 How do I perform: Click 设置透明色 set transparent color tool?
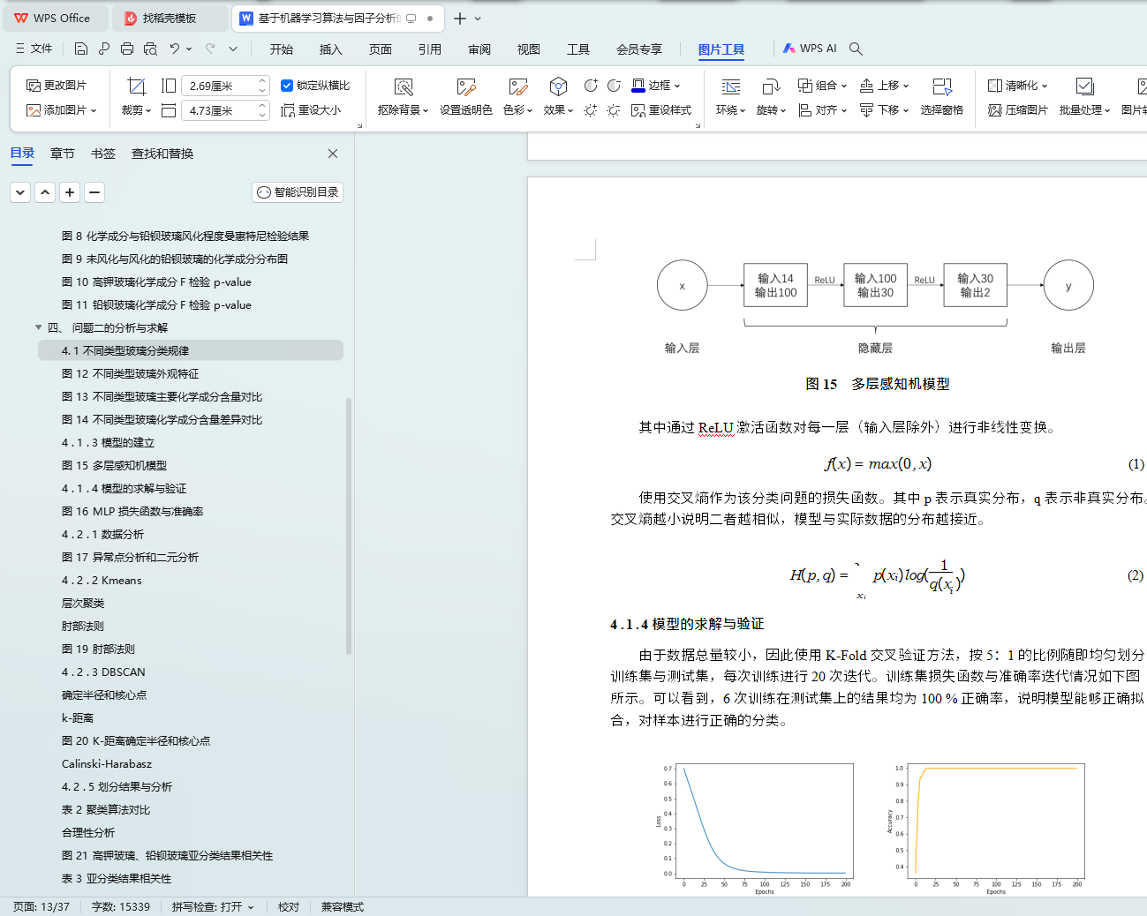pos(466,86)
